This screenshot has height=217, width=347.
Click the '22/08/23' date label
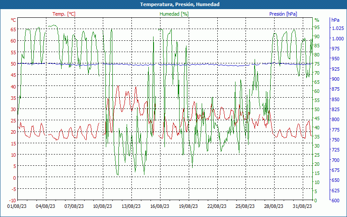tap(217, 206)
